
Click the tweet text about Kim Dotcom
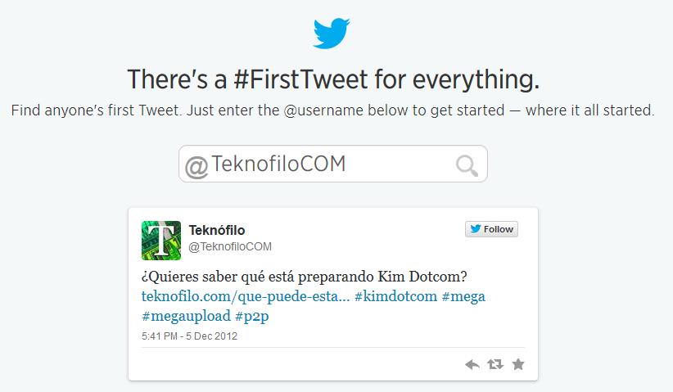click(304, 277)
